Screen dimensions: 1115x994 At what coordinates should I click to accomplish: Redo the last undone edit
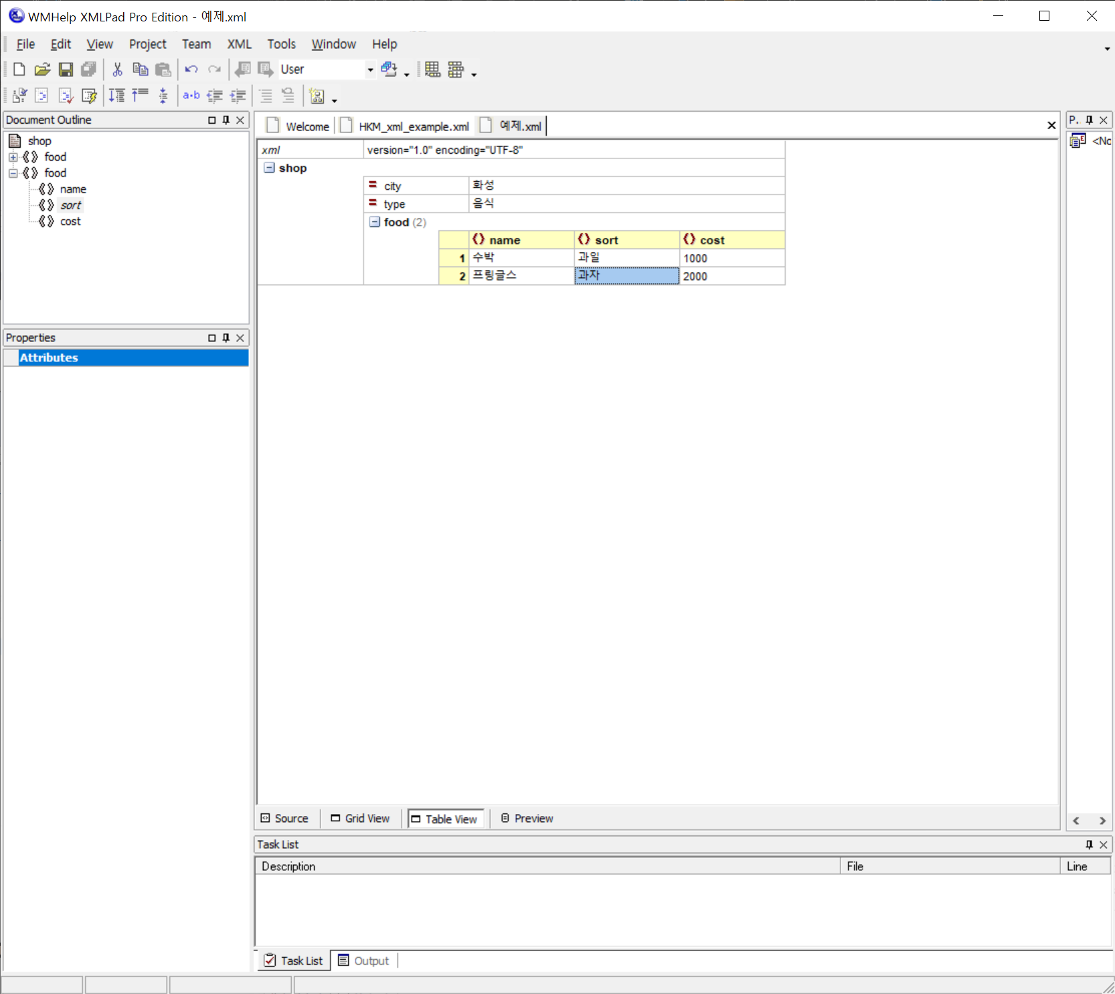214,70
